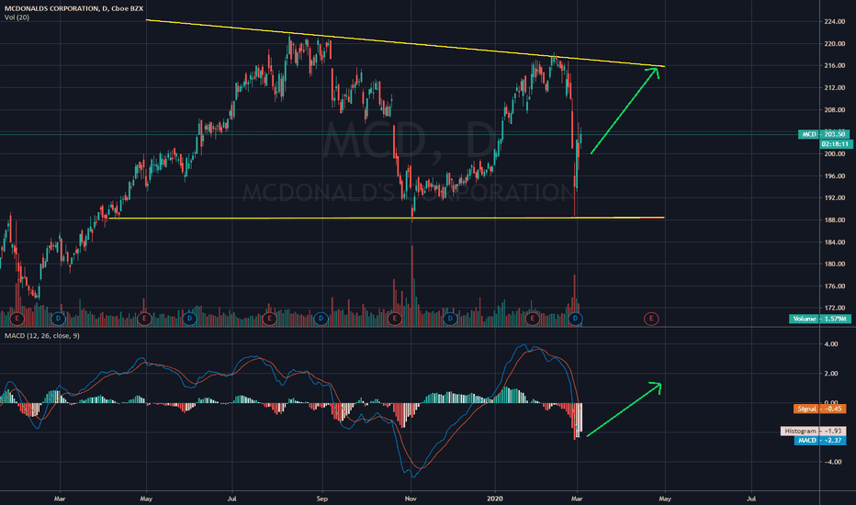Click the 188.00 price axis label
This screenshot has height=505, width=856.
click(x=834, y=220)
